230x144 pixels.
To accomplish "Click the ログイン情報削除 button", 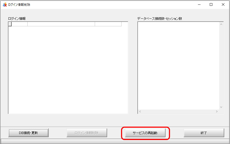I will pos(87,133).
